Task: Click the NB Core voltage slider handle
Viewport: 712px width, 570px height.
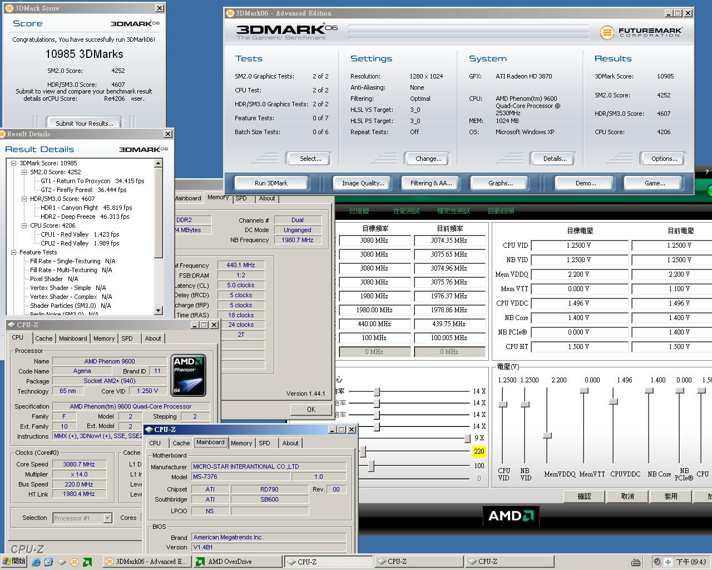Action: 649,391
